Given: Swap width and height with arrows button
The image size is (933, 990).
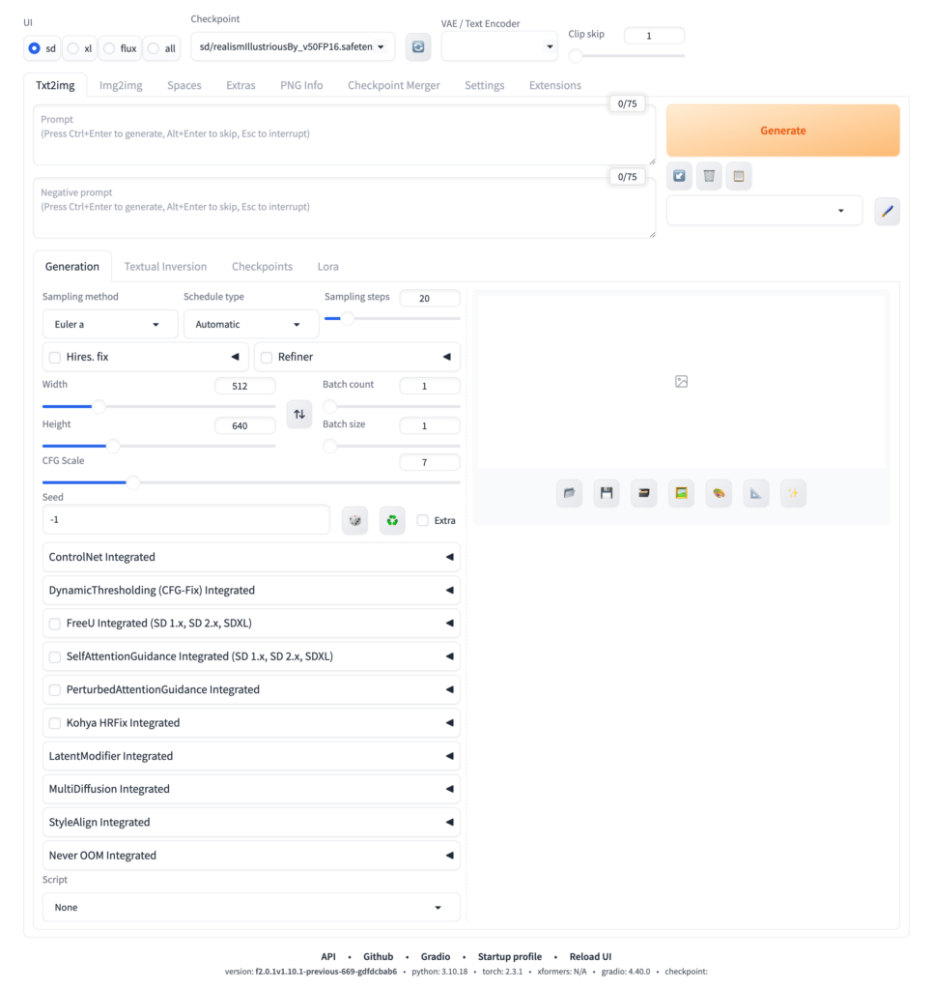Looking at the screenshot, I should pos(299,415).
